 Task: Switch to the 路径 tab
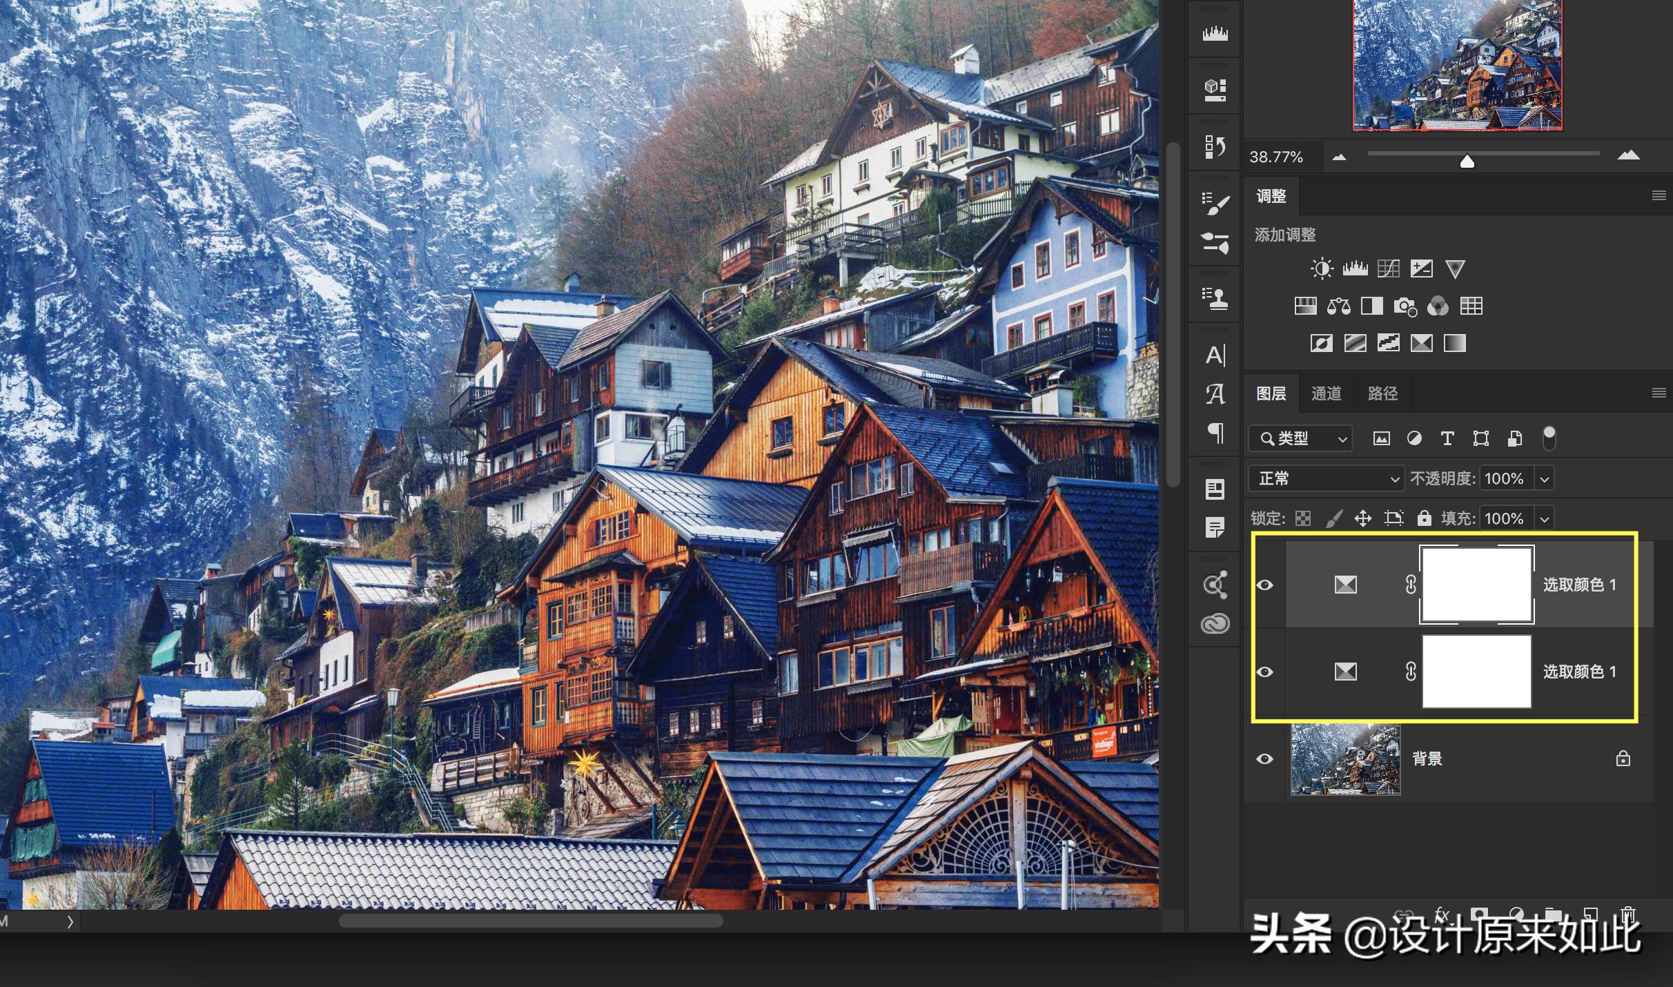click(x=1382, y=393)
